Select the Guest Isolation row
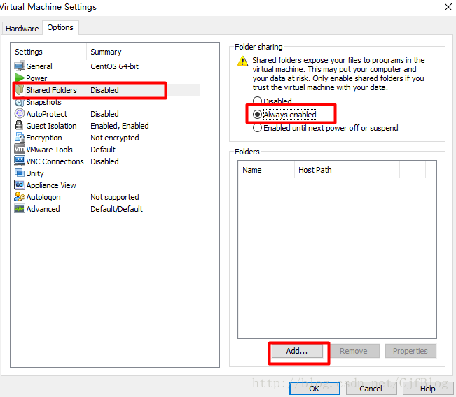456x397 pixels. (x=107, y=126)
